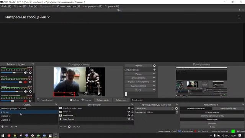The image size is (245, 138).
Task: Lock the text source row
Action: click(x=132, y=119)
